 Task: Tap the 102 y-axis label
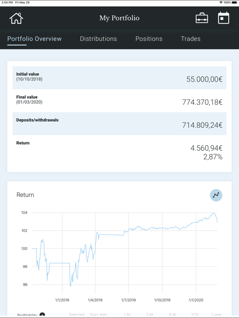click(x=24, y=231)
